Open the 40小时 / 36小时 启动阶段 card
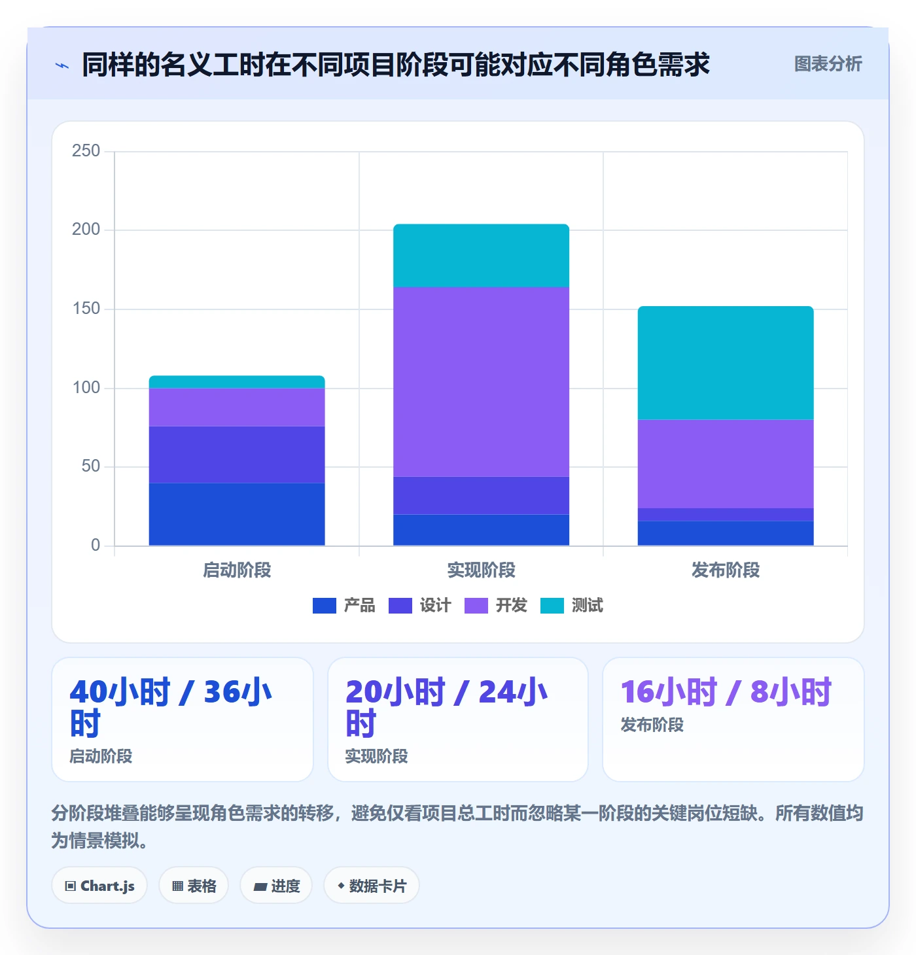The image size is (916, 955). point(183,720)
